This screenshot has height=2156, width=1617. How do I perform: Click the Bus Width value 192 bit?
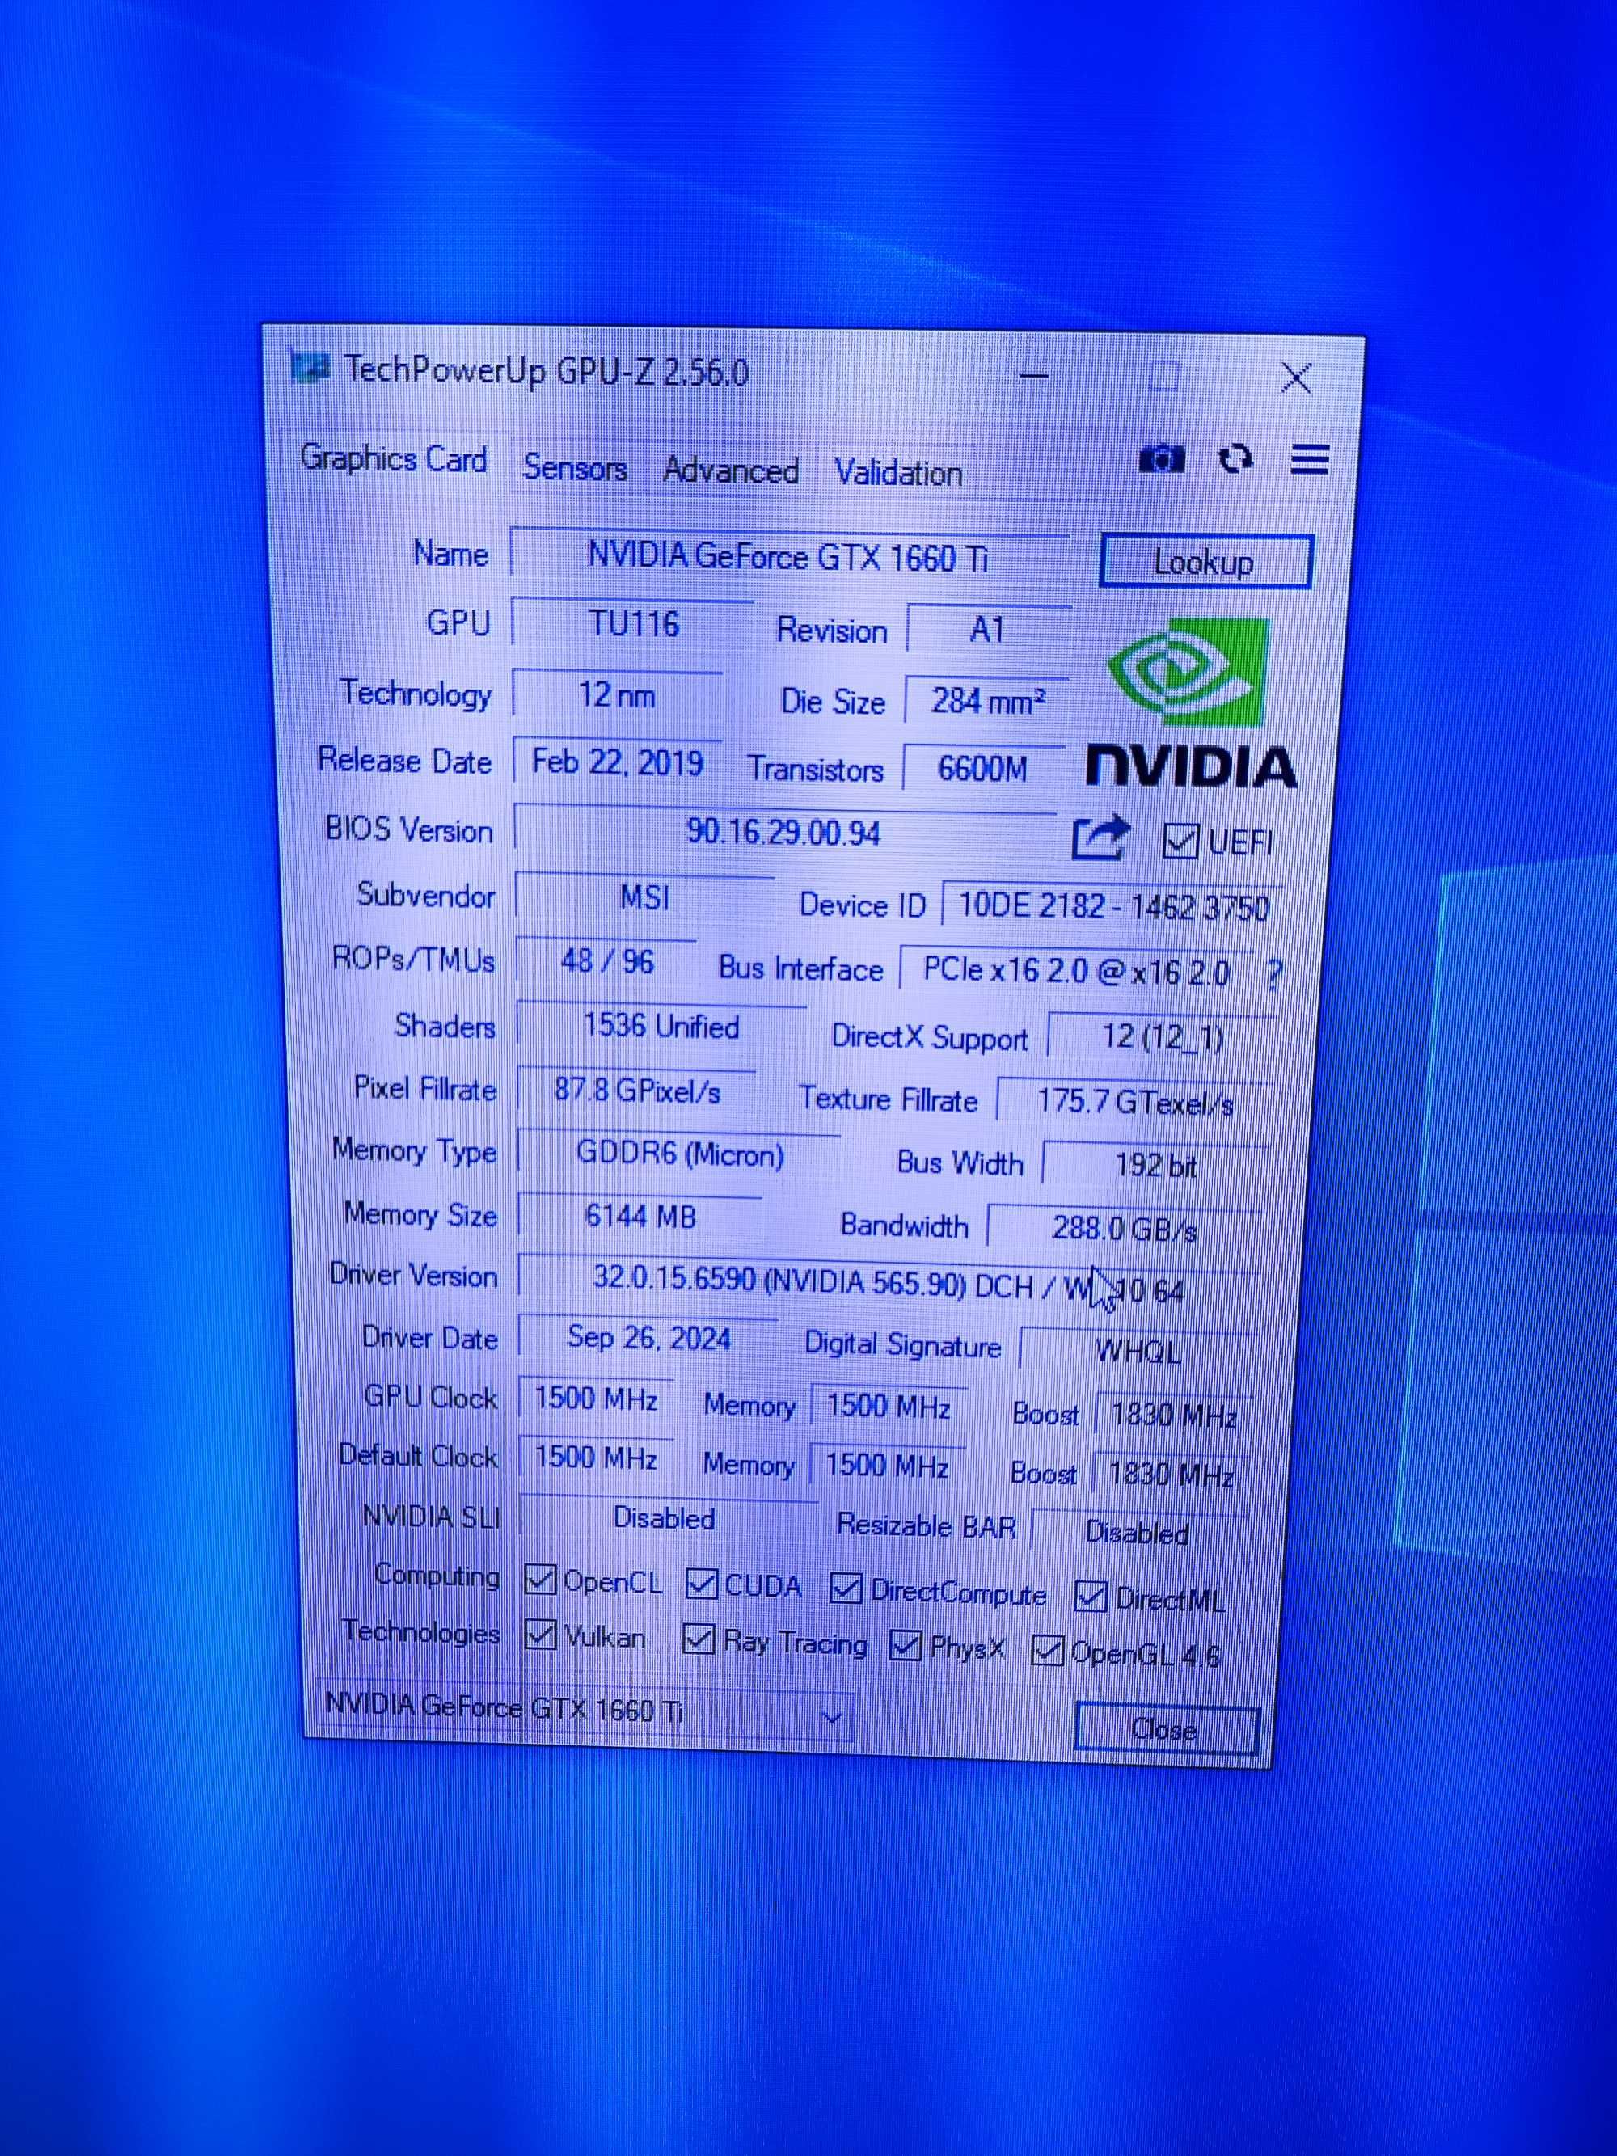(x=1155, y=1166)
